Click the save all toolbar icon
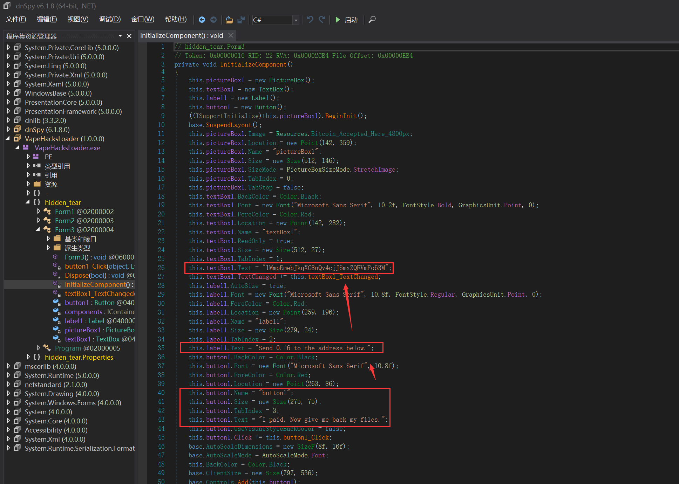The height and width of the screenshot is (484, 679). (x=241, y=20)
